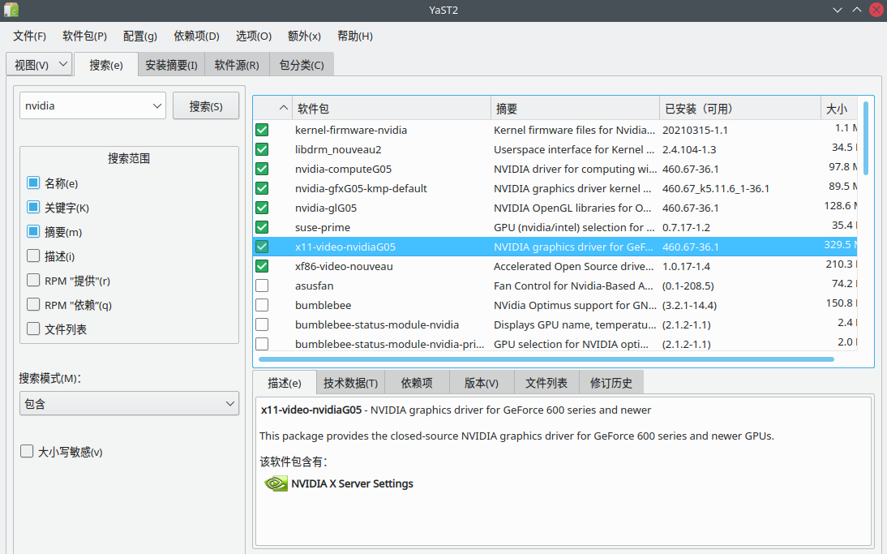Open the 配置(g) menu
887x554 pixels.
click(x=139, y=37)
